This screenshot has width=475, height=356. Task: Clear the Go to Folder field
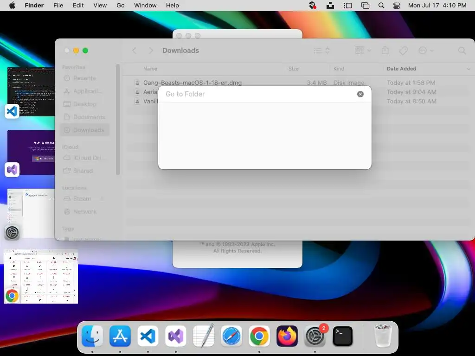click(x=360, y=94)
